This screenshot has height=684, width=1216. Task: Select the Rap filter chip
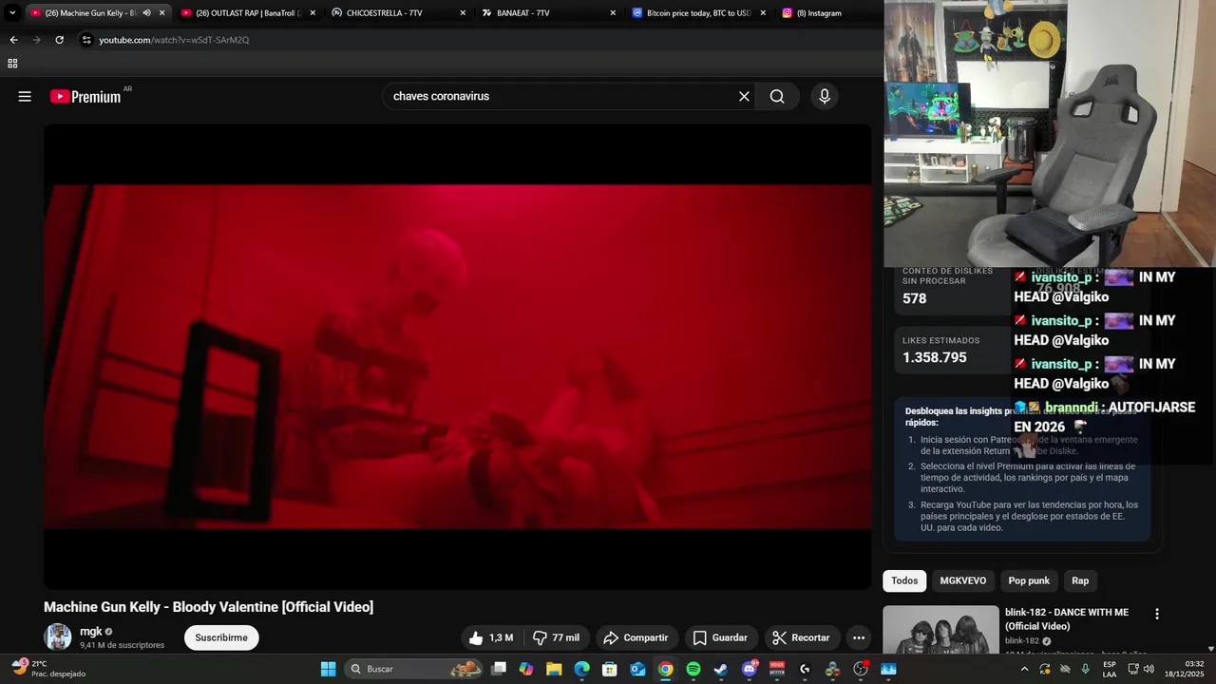tap(1080, 580)
